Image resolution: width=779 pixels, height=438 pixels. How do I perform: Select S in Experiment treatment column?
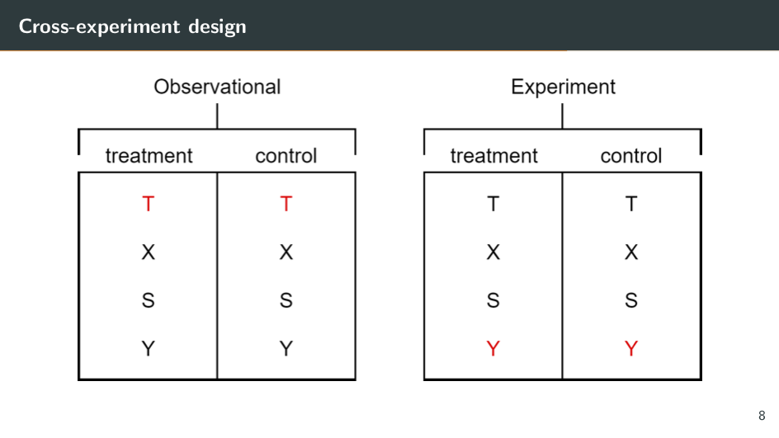(x=493, y=301)
